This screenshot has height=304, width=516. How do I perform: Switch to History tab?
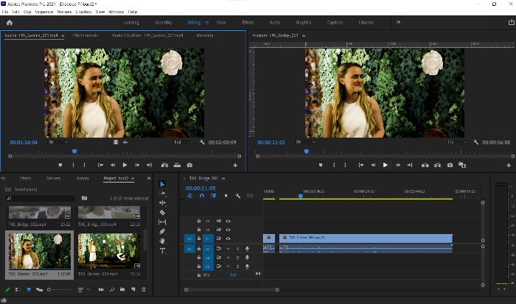83,178
